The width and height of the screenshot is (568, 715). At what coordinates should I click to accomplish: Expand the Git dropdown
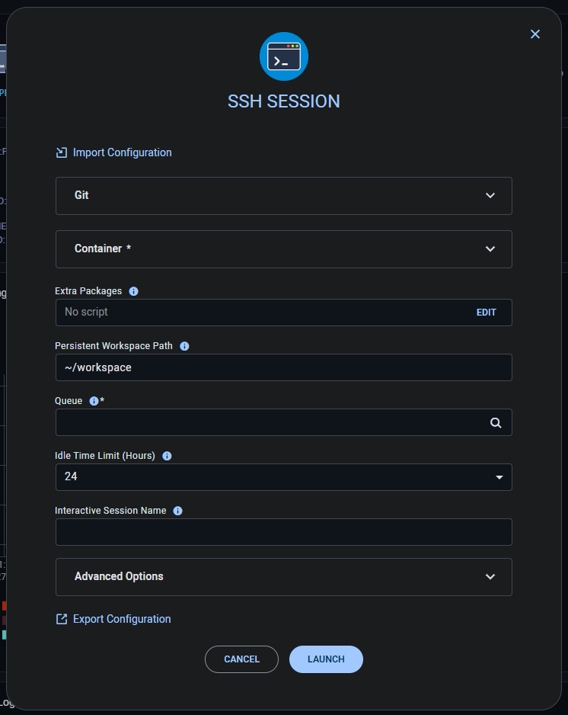click(490, 195)
